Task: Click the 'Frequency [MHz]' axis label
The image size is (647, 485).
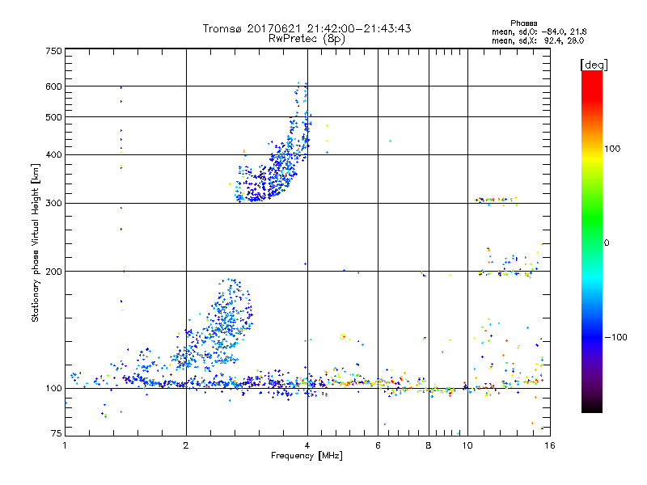Action: tap(307, 455)
